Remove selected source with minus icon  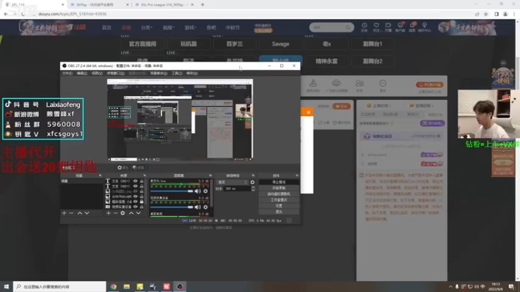click(116, 213)
